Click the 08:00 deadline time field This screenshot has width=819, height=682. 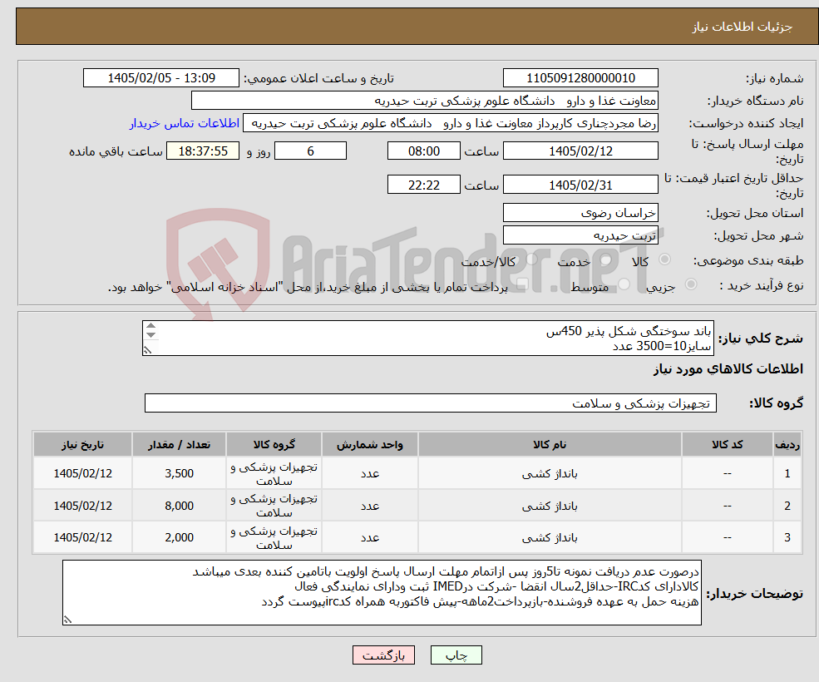pyautogui.click(x=423, y=151)
